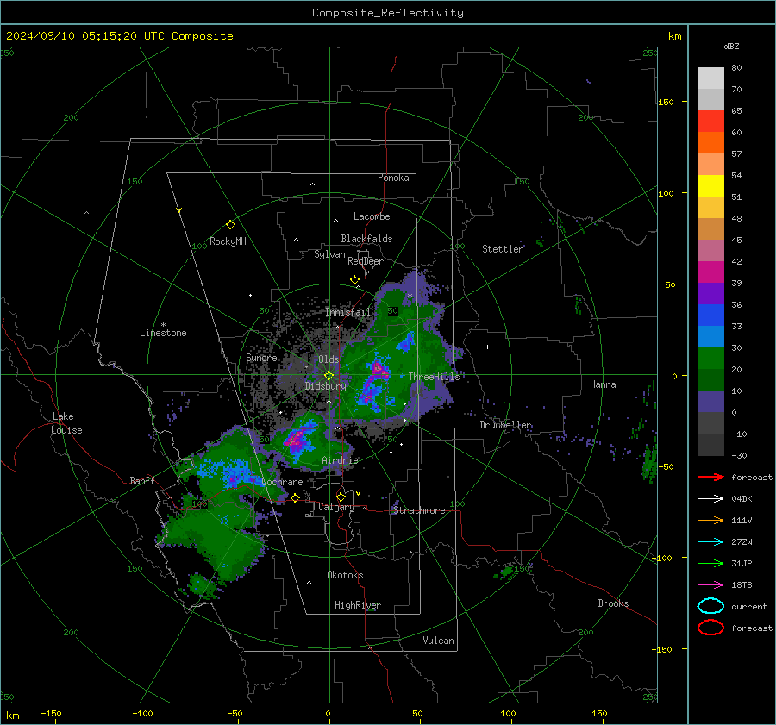This screenshot has width=776, height=725.
Task: Click the Airdrie city label
Action: pyautogui.click(x=340, y=460)
